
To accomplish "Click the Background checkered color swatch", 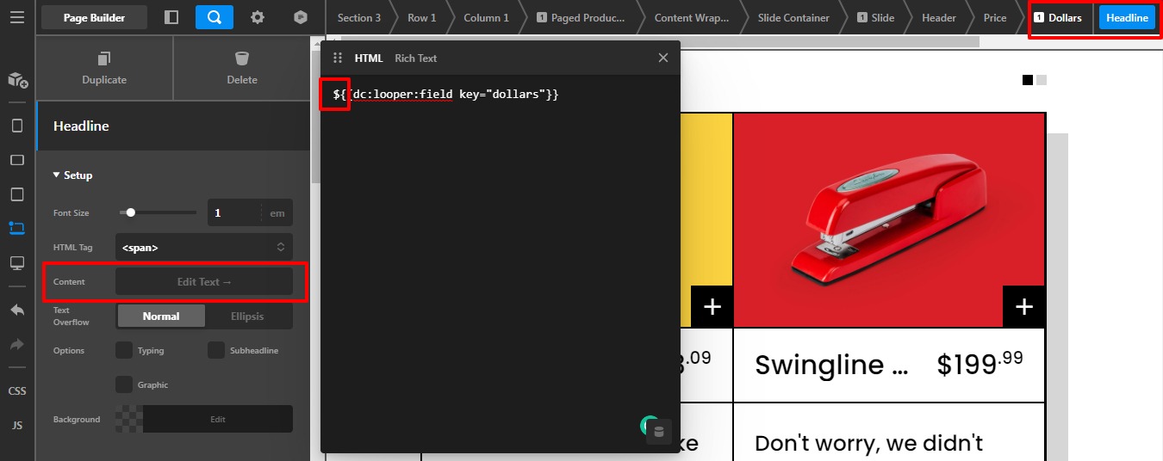I will pos(129,419).
